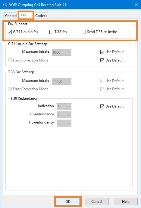Switch to the General tab
141x208 pixels.
11,16
